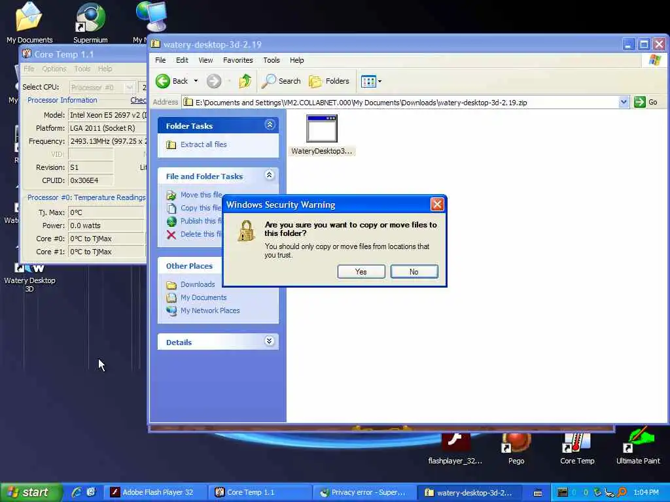
Task: Click the Go button
Action: (x=646, y=102)
